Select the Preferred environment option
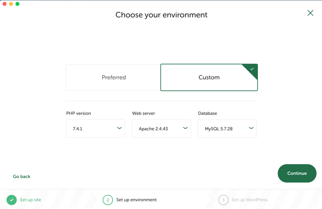Viewport: 322px width, 209px height. coord(113,78)
